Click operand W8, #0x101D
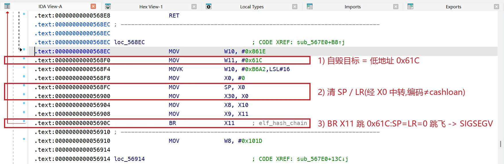Image resolution: width=504 pixels, height=164 pixels. 243,141
